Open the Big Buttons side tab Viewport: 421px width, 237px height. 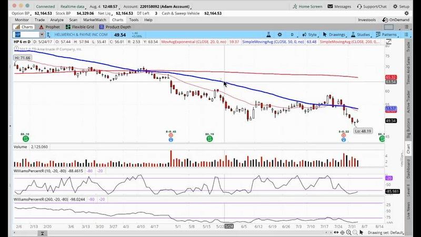click(x=408, y=129)
